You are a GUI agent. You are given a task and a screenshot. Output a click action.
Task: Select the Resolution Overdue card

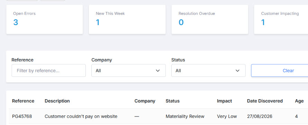point(210,20)
